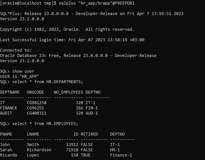Click orgcode value CG96251
This screenshot has height=160, width=205.
(x=36, y=108)
